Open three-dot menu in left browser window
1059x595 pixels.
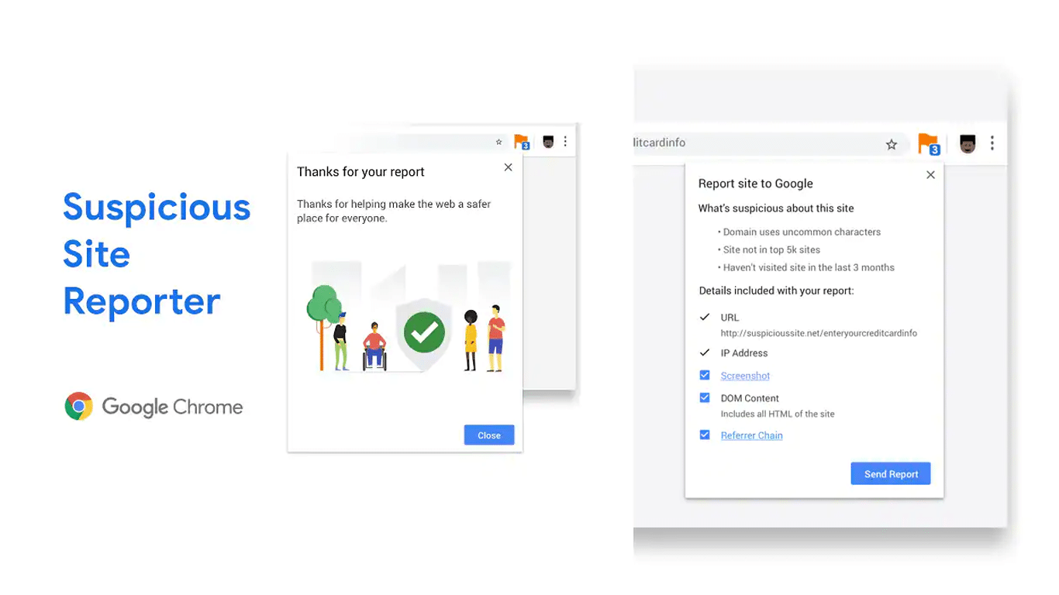point(565,141)
